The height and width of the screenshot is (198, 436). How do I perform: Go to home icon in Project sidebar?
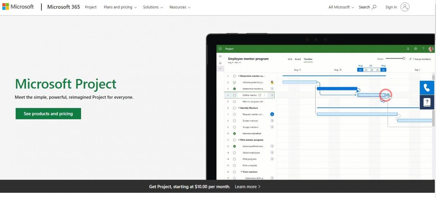pyautogui.click(x=220, y=63)
